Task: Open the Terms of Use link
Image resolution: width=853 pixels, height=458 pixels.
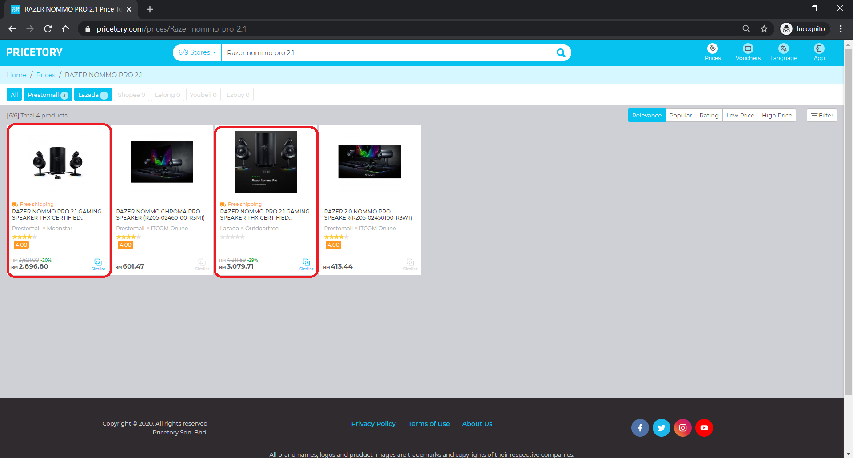Action: coord(429,424)
